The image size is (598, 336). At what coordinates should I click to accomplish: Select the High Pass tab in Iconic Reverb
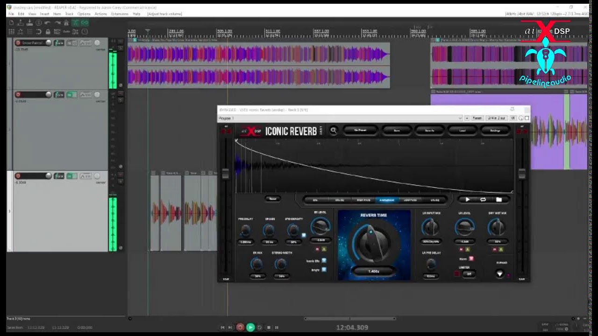coord(363,200)
